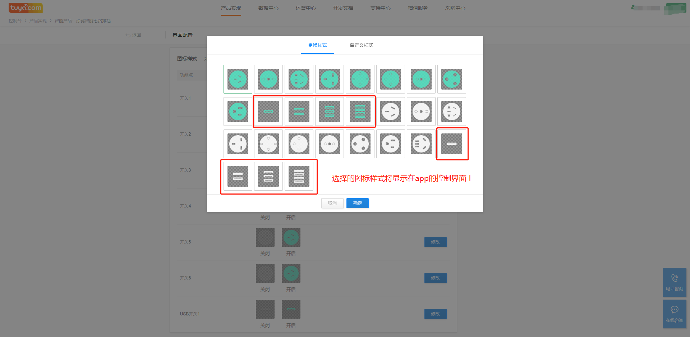Open 数据中心 in top navigation
Screen dimensions: 690x337
(x=268, y=8)
